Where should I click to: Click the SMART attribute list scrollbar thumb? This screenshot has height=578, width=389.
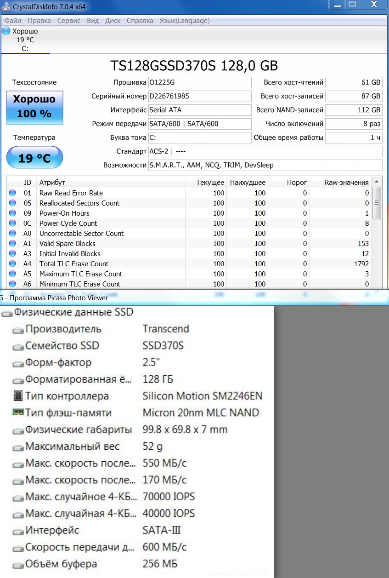(x=377, y=203)
